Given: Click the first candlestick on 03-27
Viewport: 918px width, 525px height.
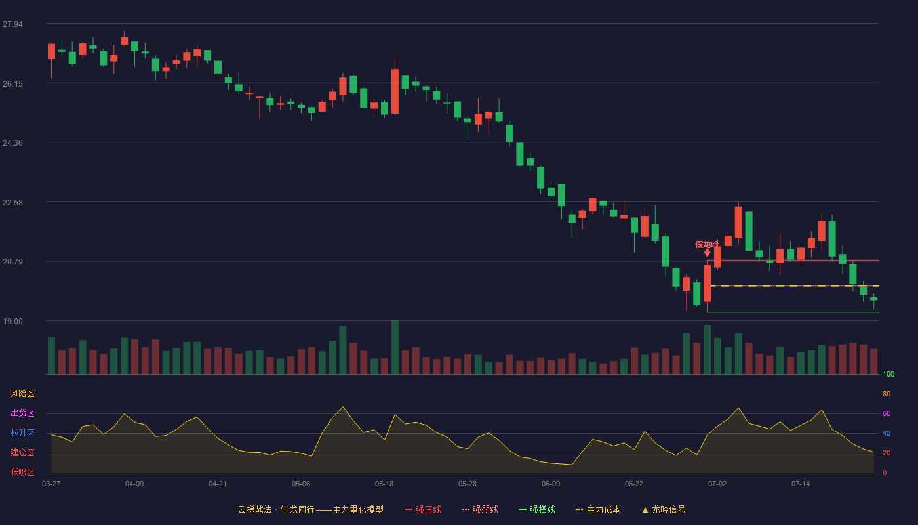Looking at the screenshot, I should [x=51, y=52].
